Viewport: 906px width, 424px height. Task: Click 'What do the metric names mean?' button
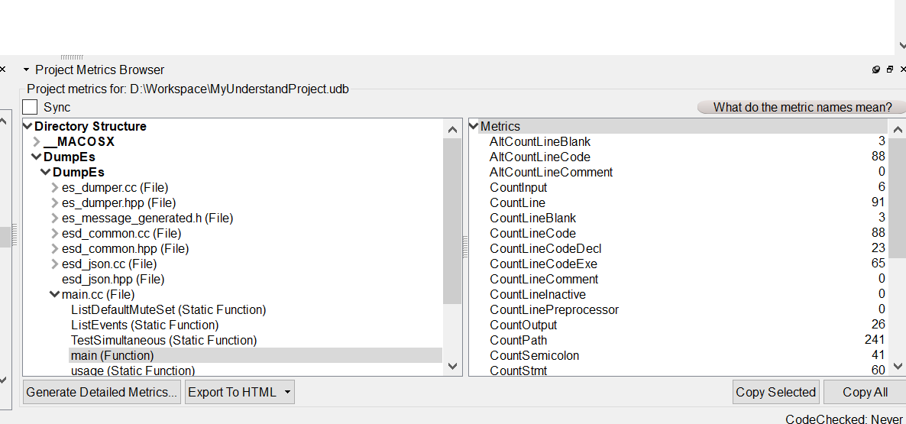[803, 107]
